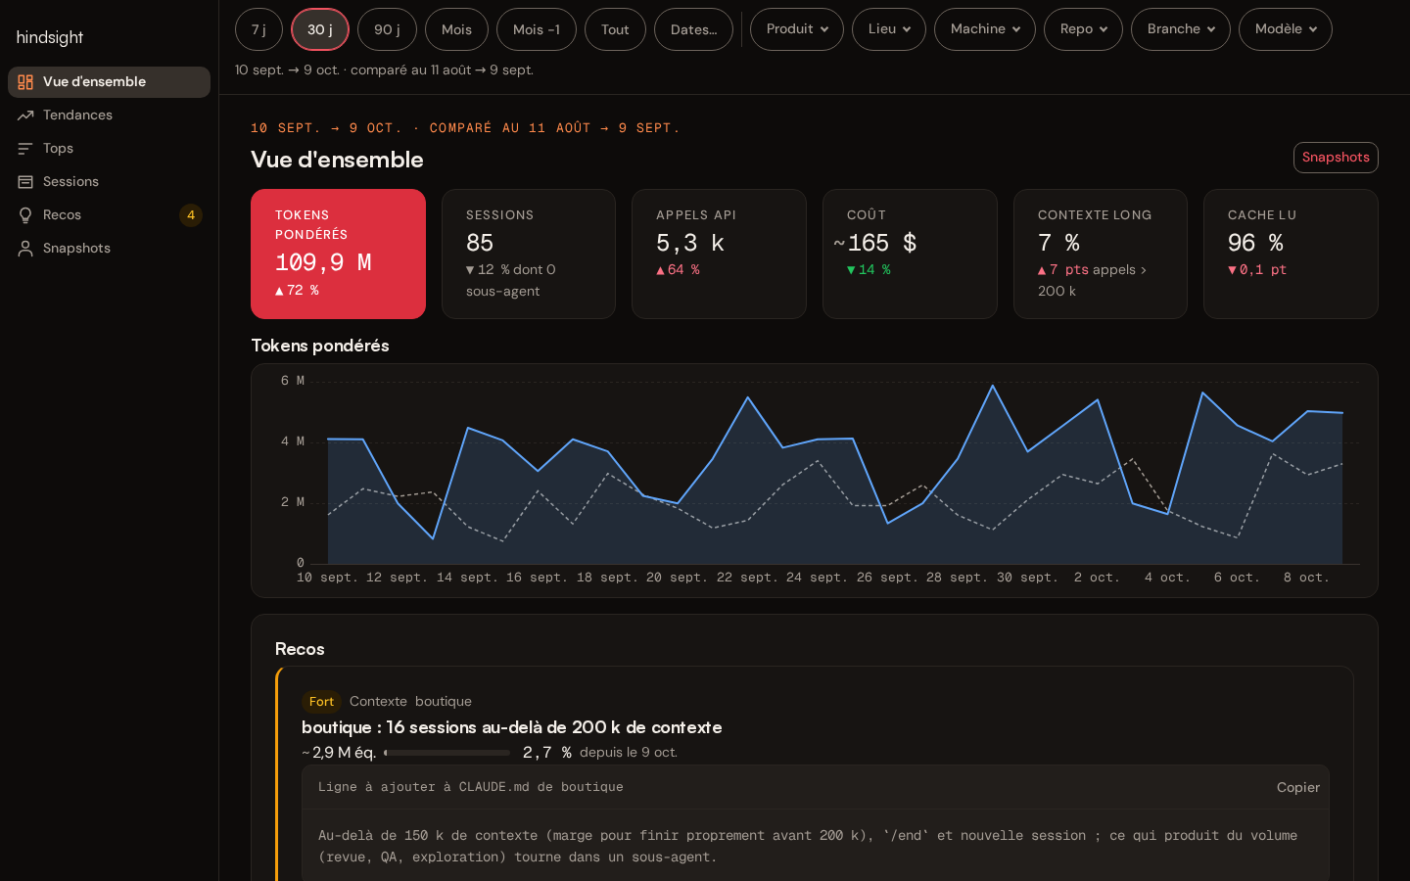Click the Recos badge showing 4

[x=191, y=215]
